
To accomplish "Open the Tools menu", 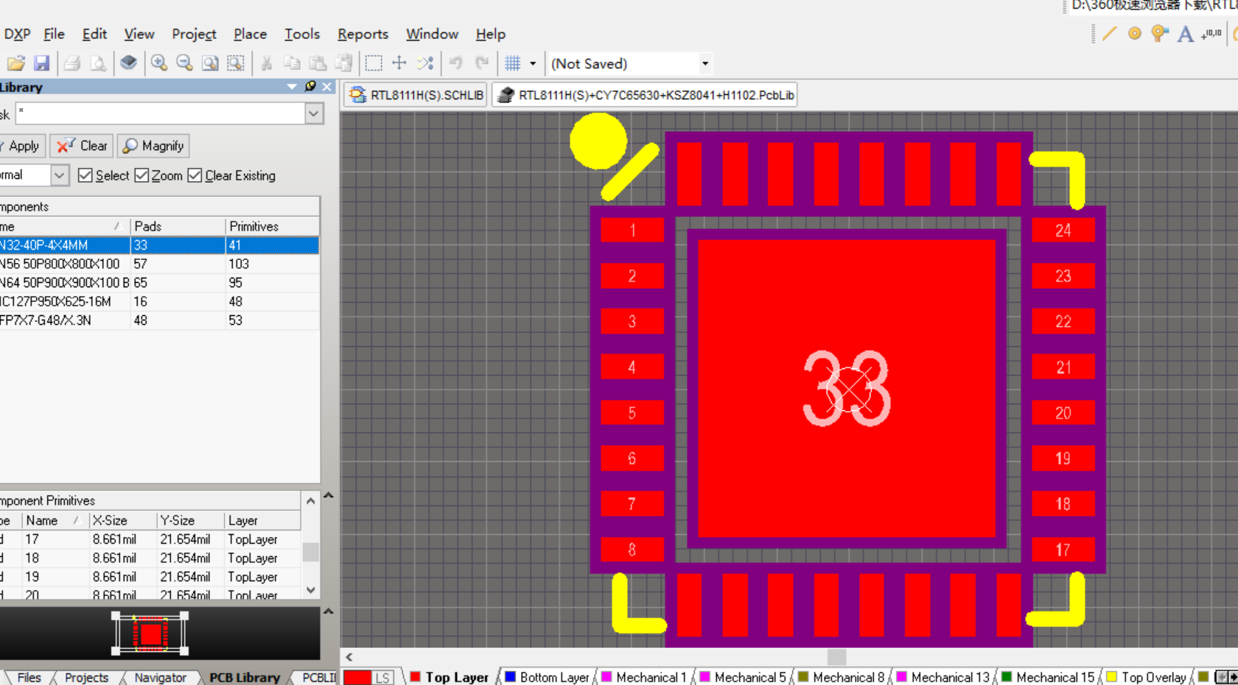I will pyautogui.click(x=302, y=34).
